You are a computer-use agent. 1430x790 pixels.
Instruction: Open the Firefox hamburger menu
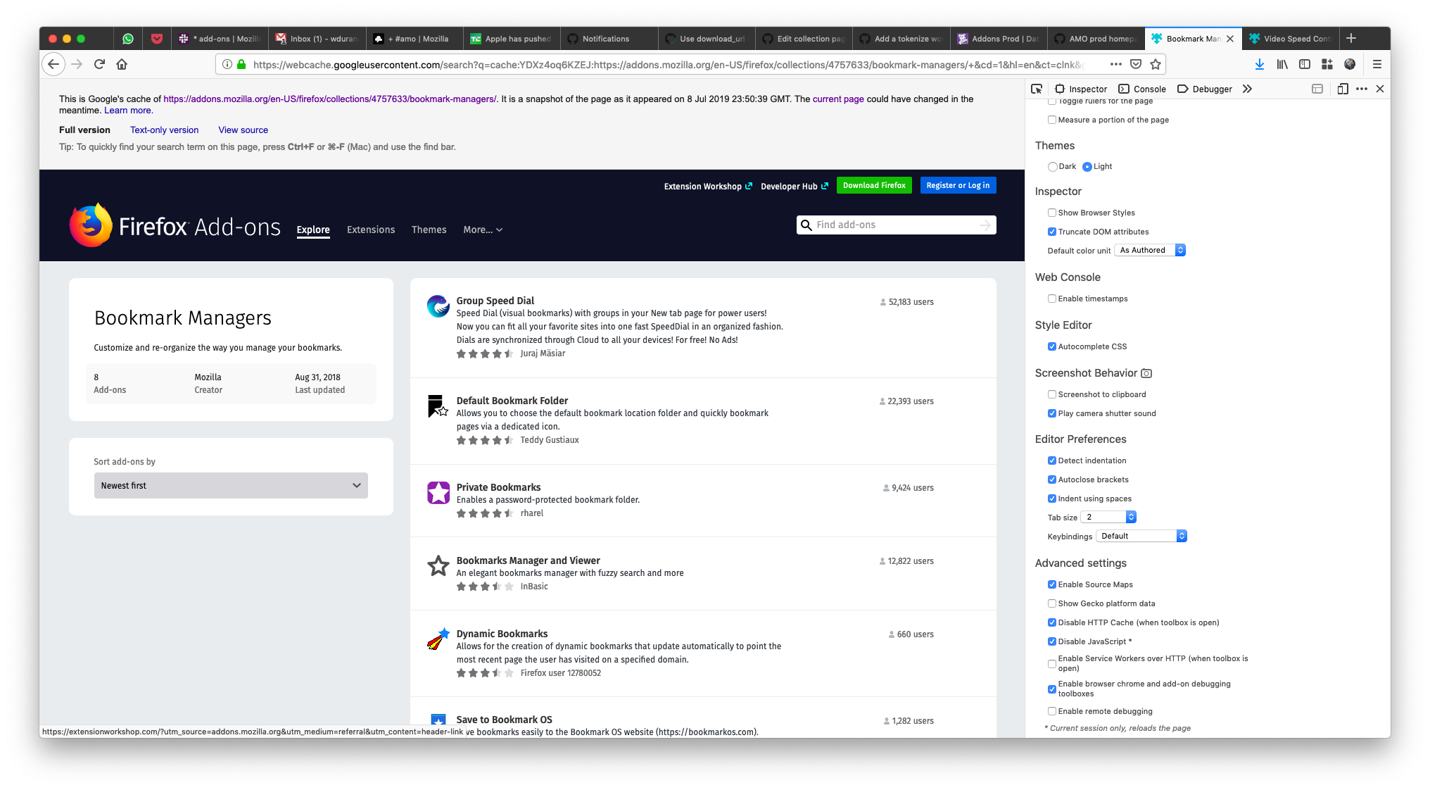pyautogui.click(x=1377, y=64)
